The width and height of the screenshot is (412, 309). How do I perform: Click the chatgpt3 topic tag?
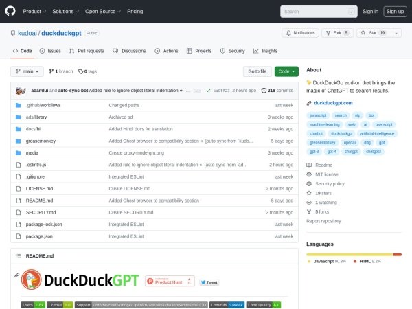coord(374,152)
